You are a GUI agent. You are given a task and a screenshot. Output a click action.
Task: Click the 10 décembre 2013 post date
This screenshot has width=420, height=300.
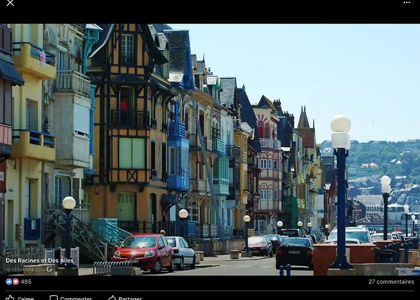coord(26,269)
